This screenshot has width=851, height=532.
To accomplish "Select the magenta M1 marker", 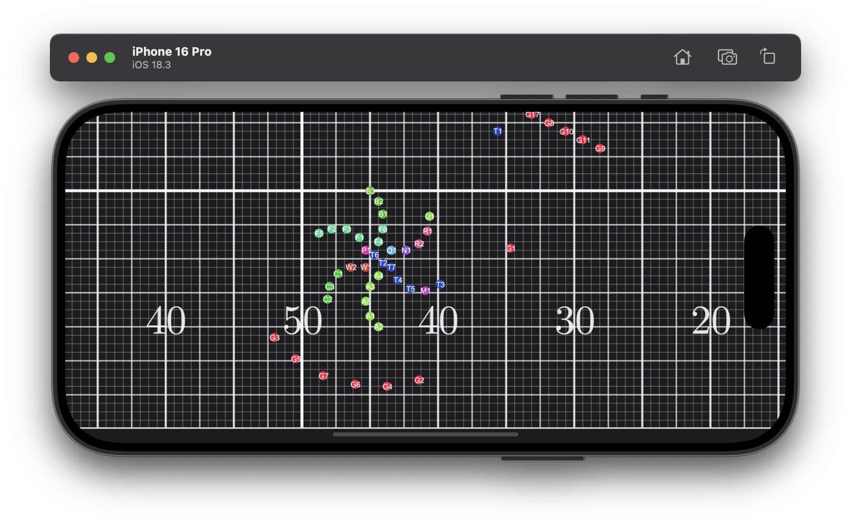I will (x=425, y=291).
